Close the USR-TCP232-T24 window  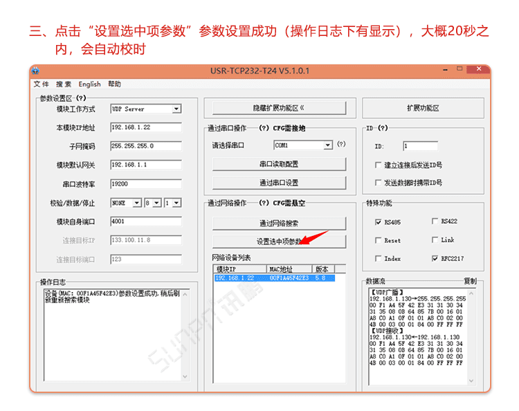pos(479,68)
